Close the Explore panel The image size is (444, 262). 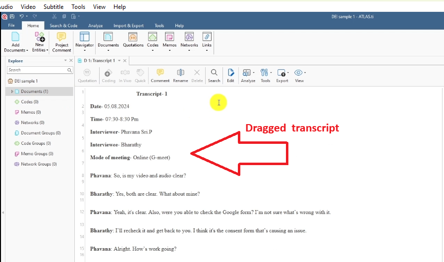(x=71, y=60)
